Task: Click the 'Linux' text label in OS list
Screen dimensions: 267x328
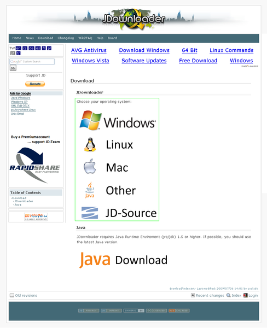Action: (119, 144)
